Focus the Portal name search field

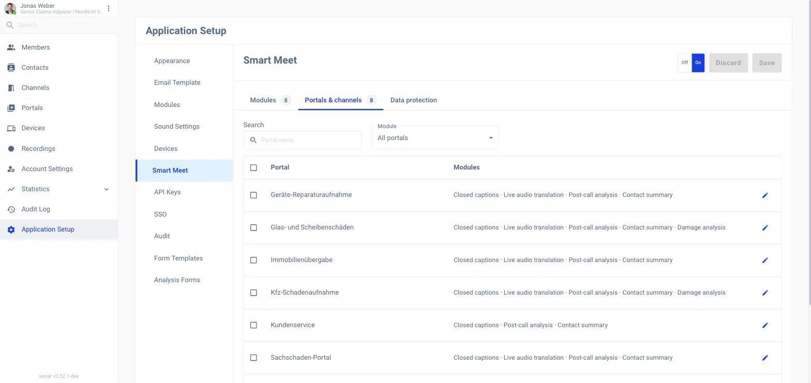click(303, 140)
